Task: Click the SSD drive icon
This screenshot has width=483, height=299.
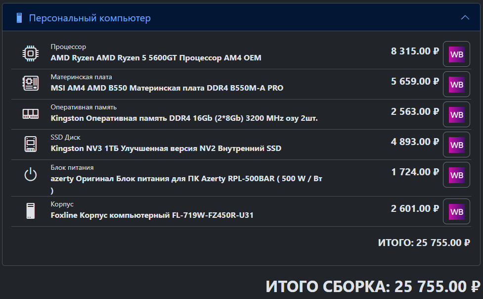Action: 31,144
